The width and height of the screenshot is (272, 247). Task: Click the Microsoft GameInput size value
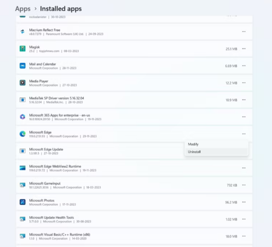tap(232, 185)
